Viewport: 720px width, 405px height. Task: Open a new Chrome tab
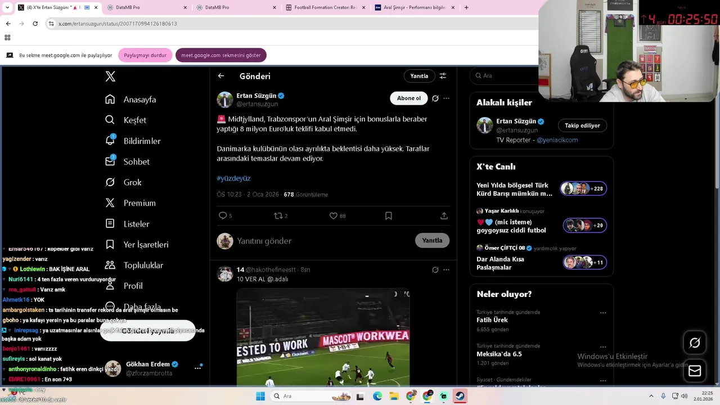point(466,7)
